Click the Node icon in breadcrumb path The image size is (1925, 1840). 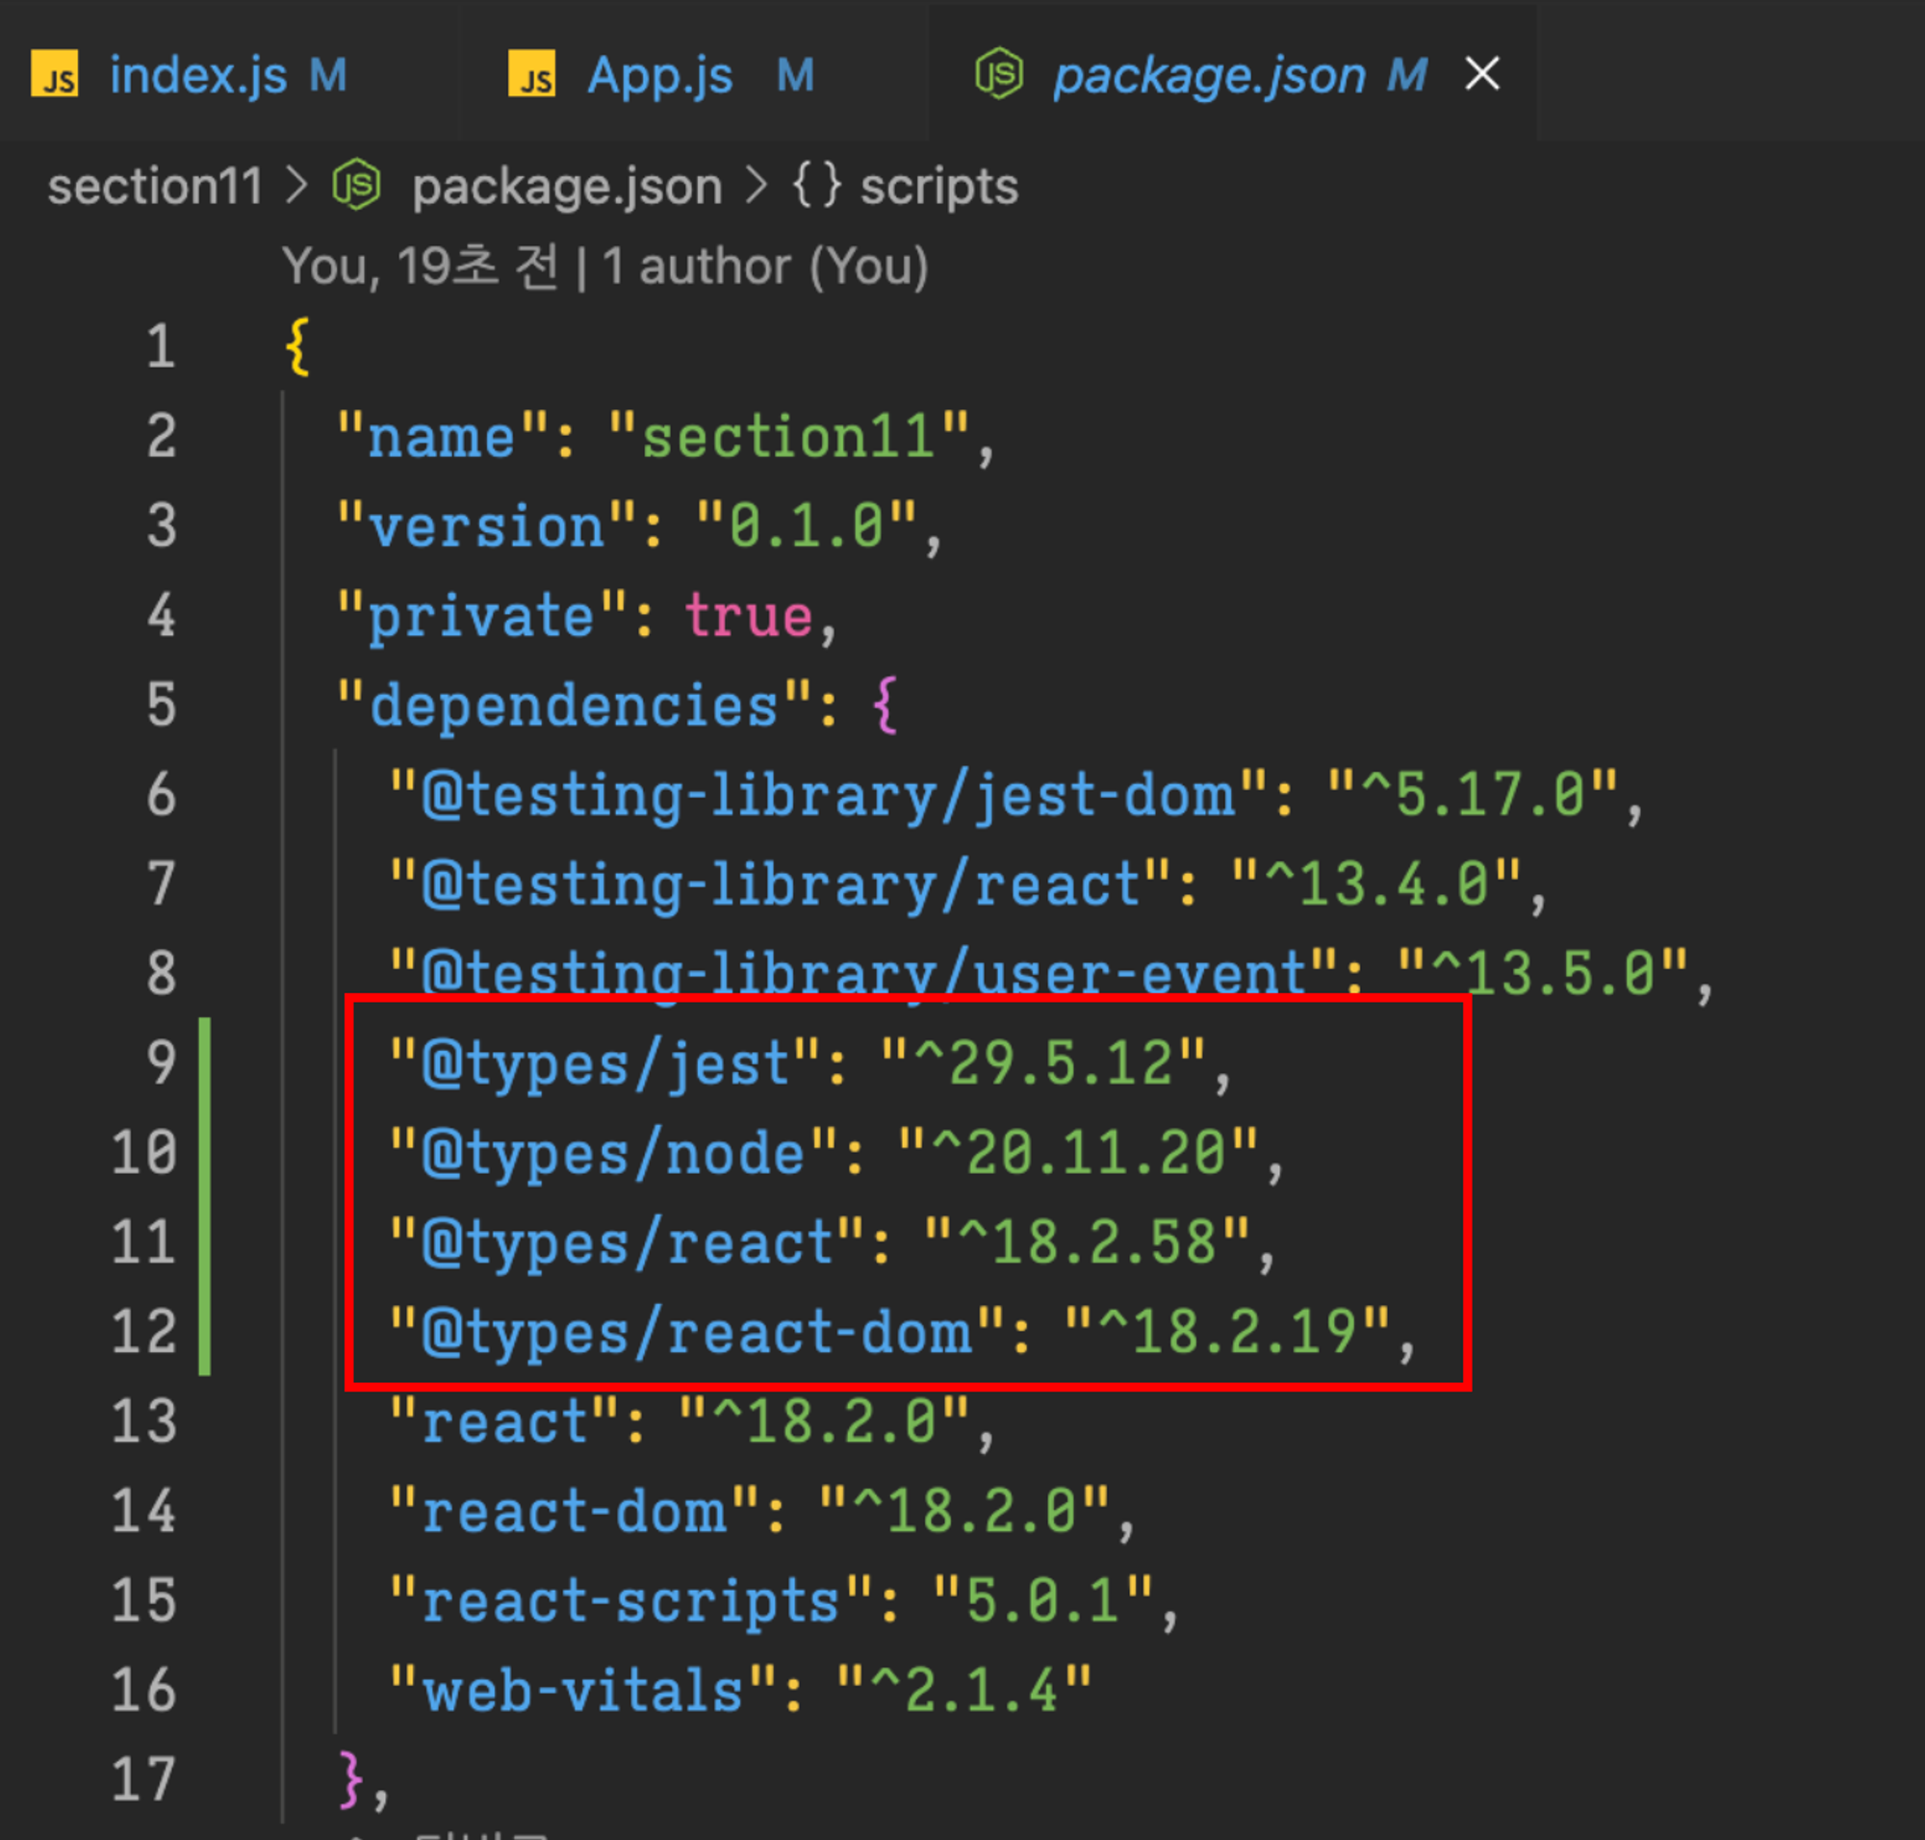click(356, 186)
